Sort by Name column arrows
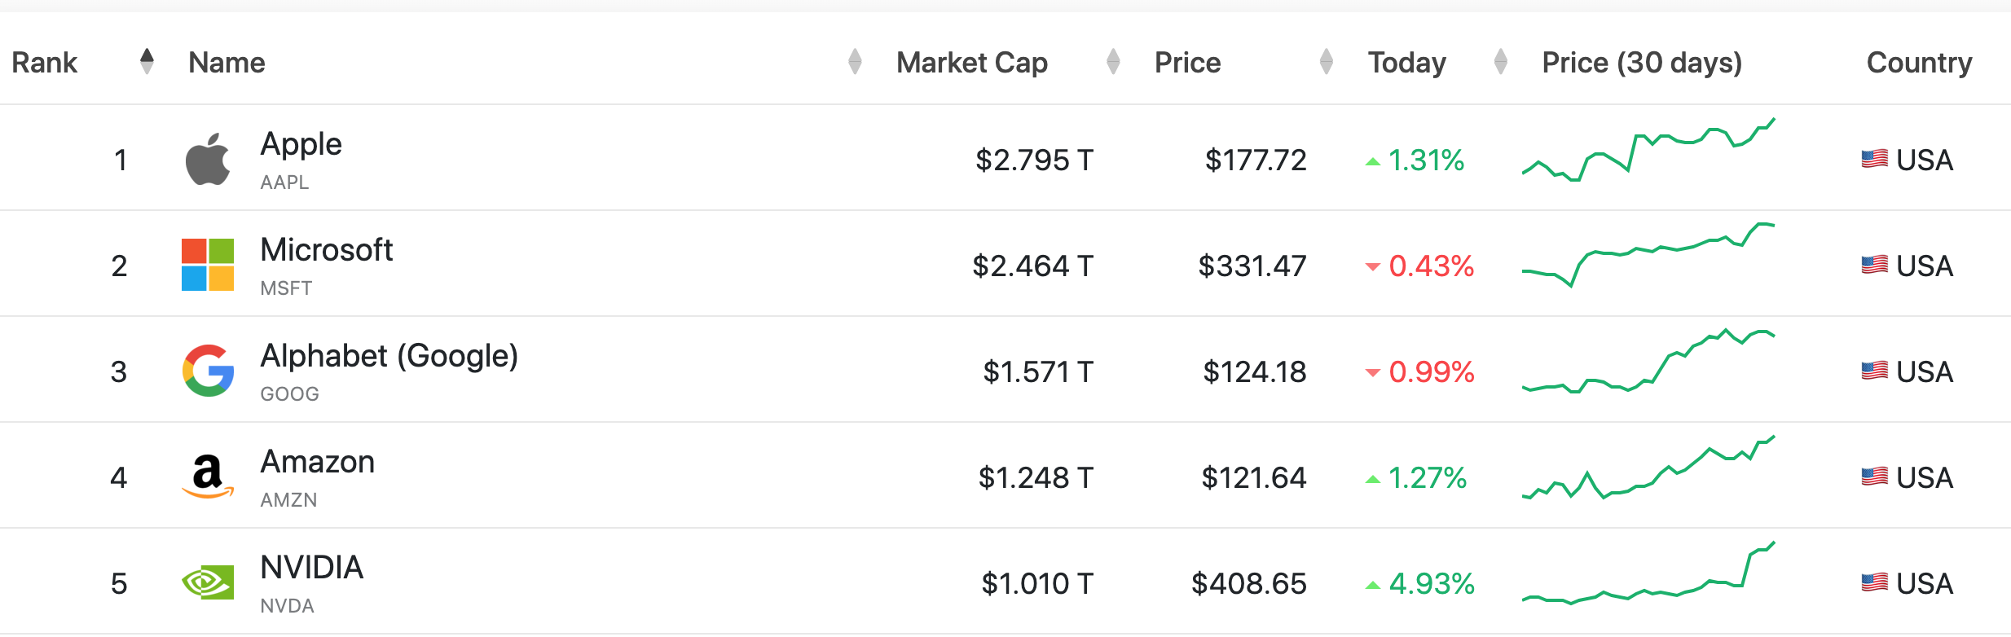 855,62
